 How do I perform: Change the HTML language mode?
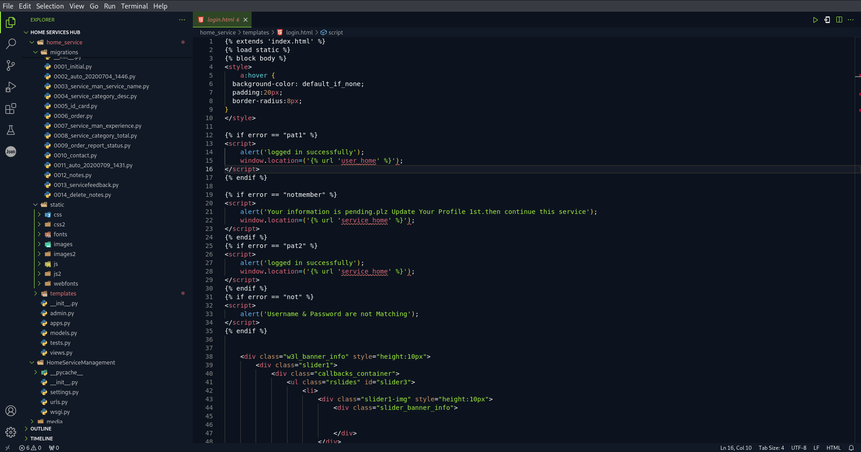(833, 448)
